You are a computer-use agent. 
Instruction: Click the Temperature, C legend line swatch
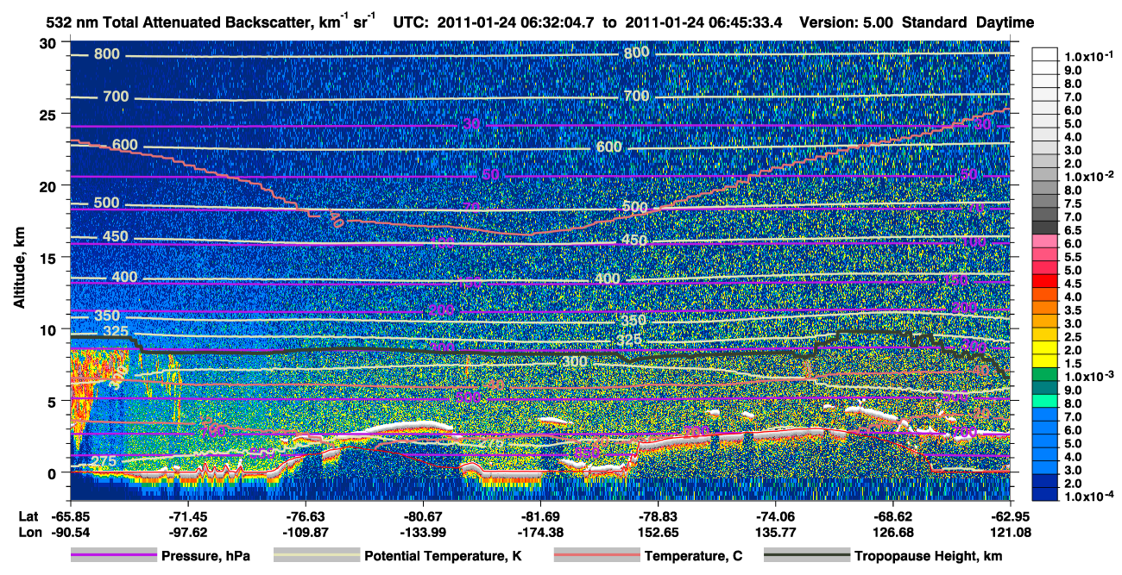[596, 556]
